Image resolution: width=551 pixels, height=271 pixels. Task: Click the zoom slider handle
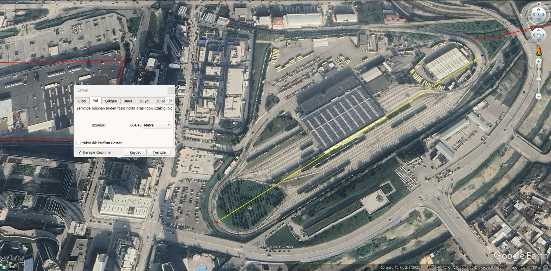click(x=538, y=79)
